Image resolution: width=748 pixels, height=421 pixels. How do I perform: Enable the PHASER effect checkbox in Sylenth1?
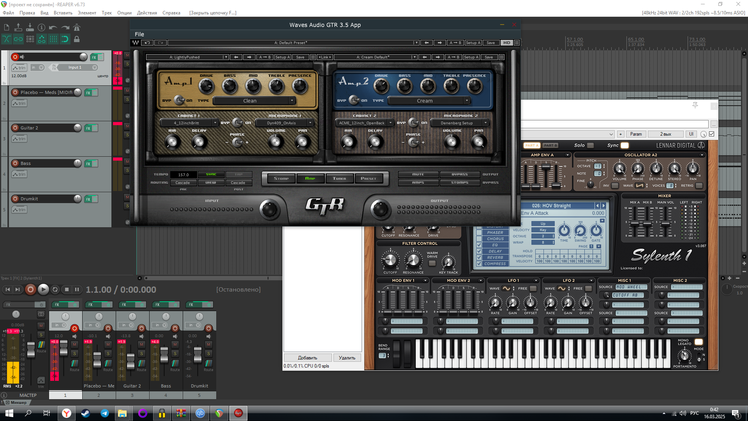(479, 233)
